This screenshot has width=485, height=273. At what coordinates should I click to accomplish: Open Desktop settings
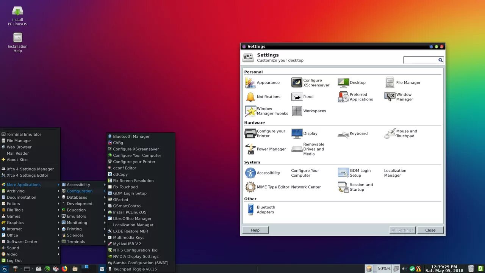pos(352,83)
